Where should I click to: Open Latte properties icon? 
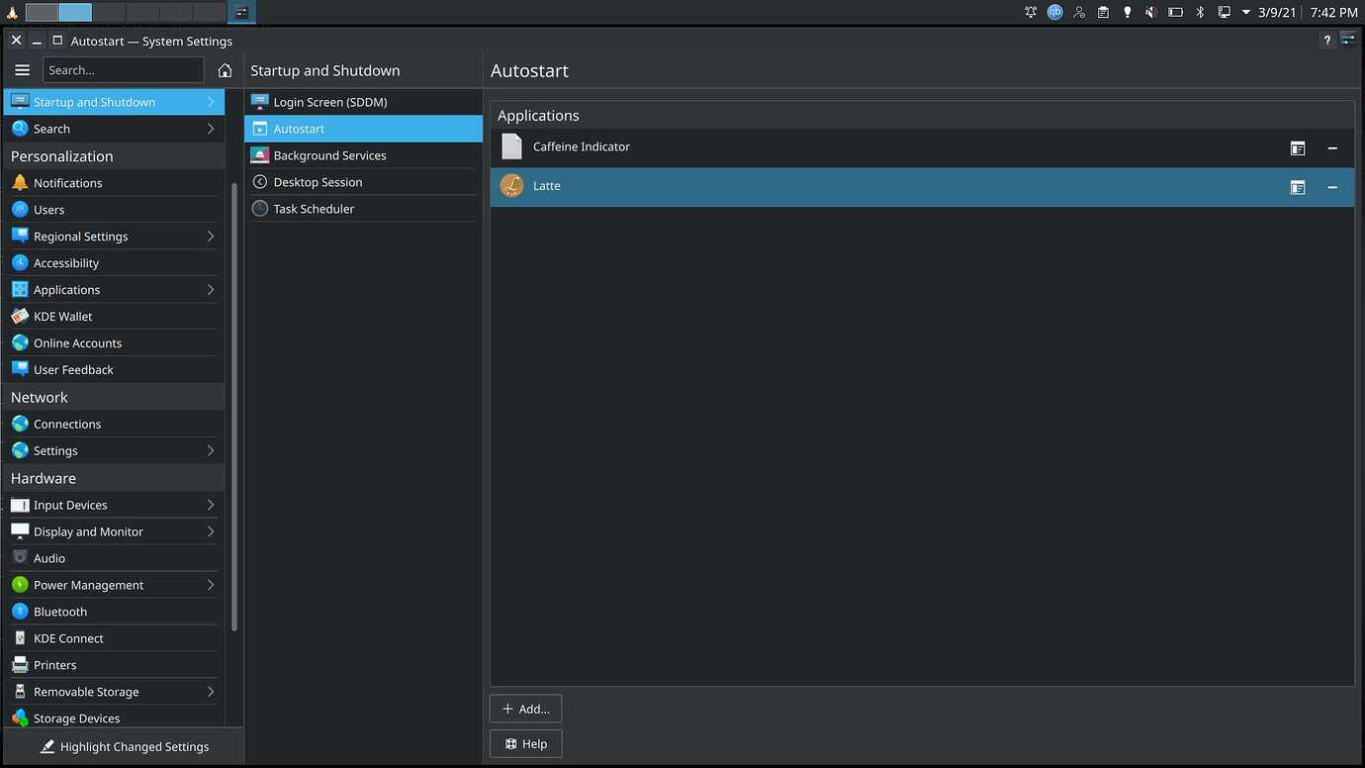click(1298, 187)
